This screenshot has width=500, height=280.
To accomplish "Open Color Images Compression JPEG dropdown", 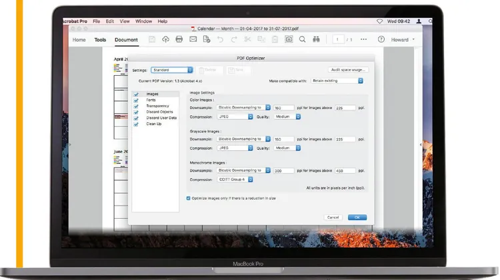I will [235, 117].
